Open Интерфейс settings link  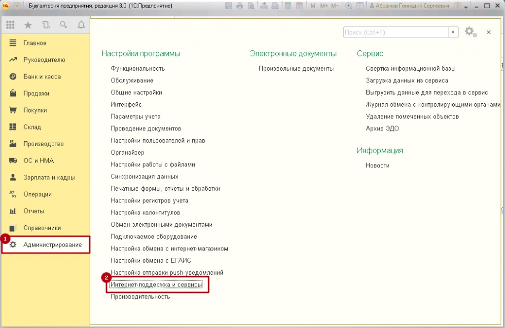[126, 105]
